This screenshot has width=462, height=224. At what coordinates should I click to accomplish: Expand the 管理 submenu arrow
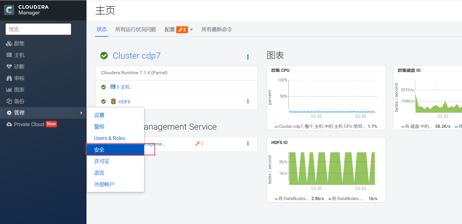point(81,113)
